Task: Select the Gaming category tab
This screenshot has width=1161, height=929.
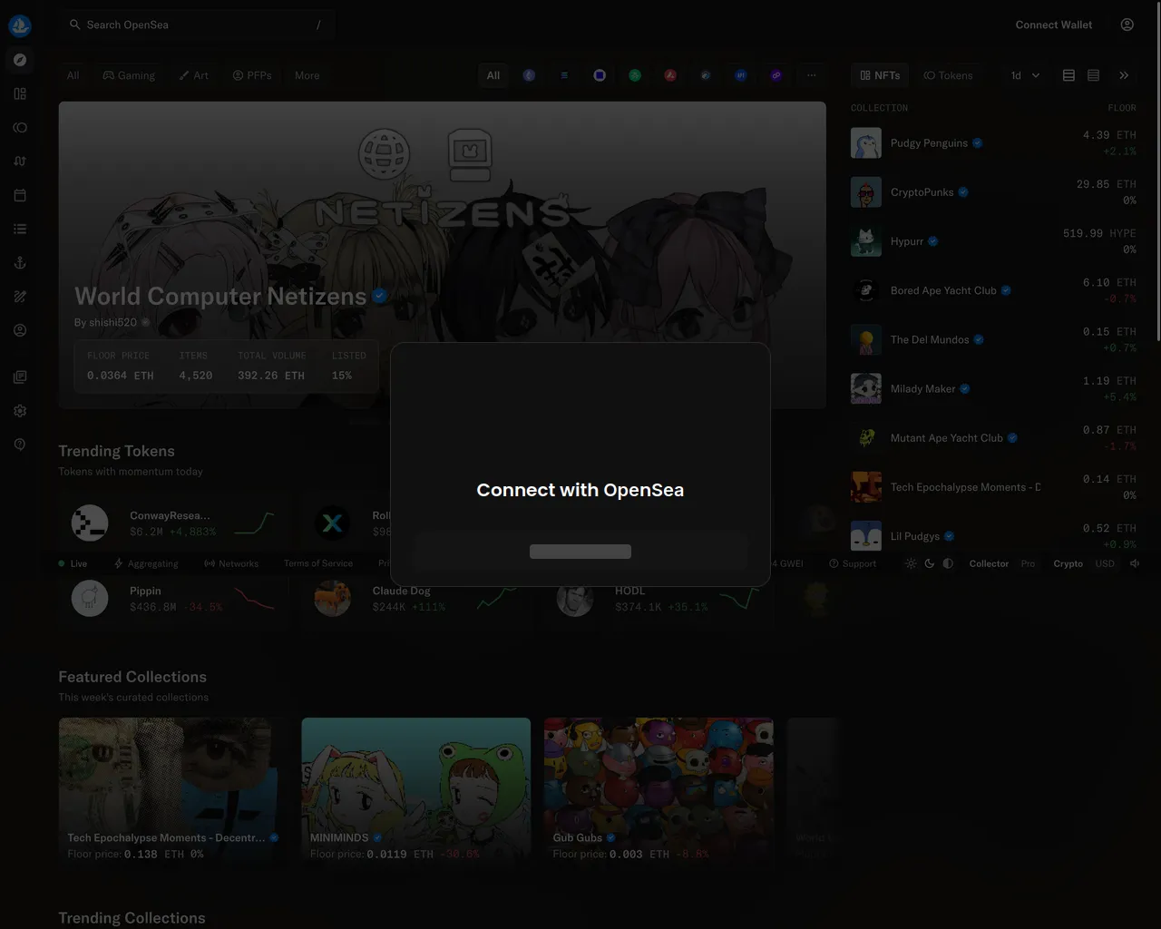Action: click(x=129, y=75)
